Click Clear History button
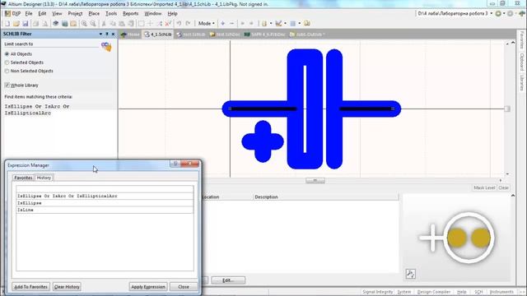Viewport: 527px width, 296px height. click(67, 287)
